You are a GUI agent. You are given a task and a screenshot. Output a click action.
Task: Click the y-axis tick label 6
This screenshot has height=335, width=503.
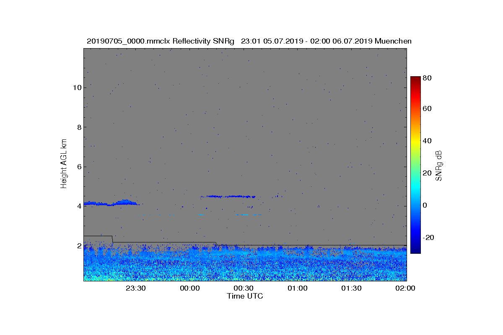pos(79,167)
